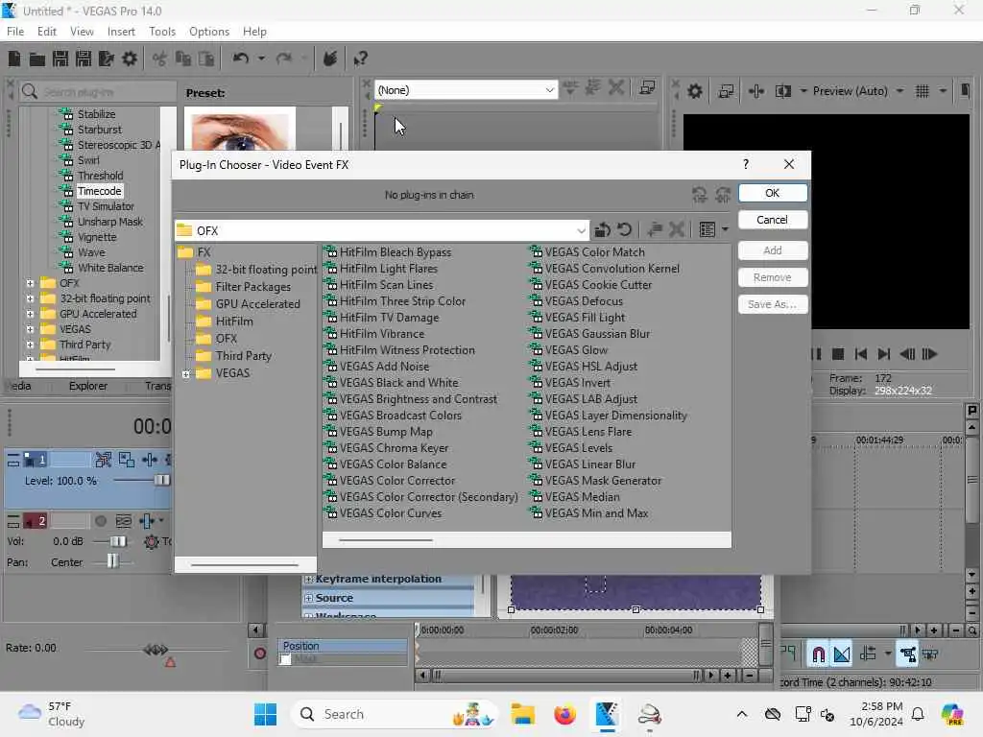983x737 pixels.
Task: Open the Preview (Auto) quality dropdown
Action: pyautogui.click(x=899, y=91)
